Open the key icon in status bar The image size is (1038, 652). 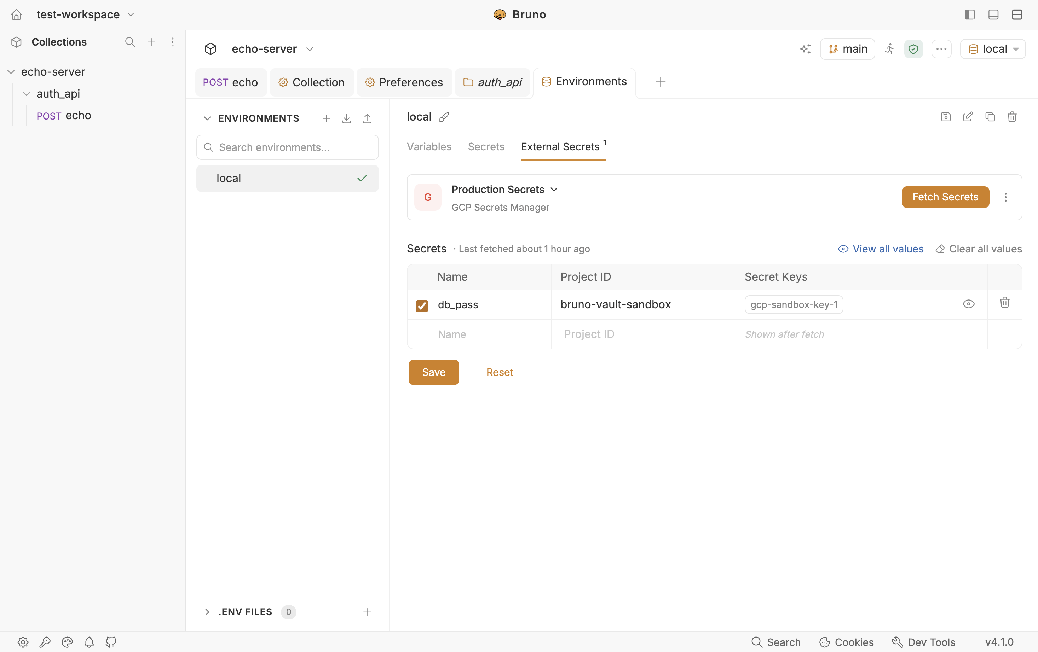pyautogui.click(x=45, y=642)
